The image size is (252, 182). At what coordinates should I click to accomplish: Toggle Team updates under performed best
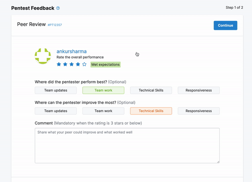click(55, 90)
